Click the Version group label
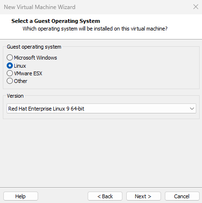This screenshot has height=203, width=202. pos(15,96)
